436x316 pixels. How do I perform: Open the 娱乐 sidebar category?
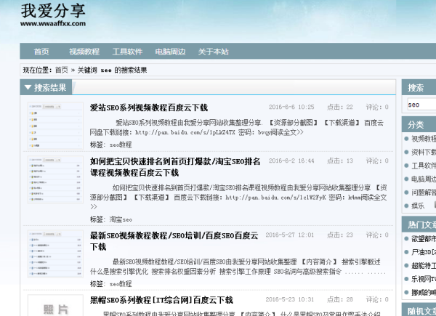[418, 206]
